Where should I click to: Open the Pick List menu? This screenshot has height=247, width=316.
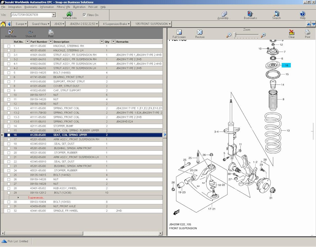pyautogui.click(x=93, y=7)
